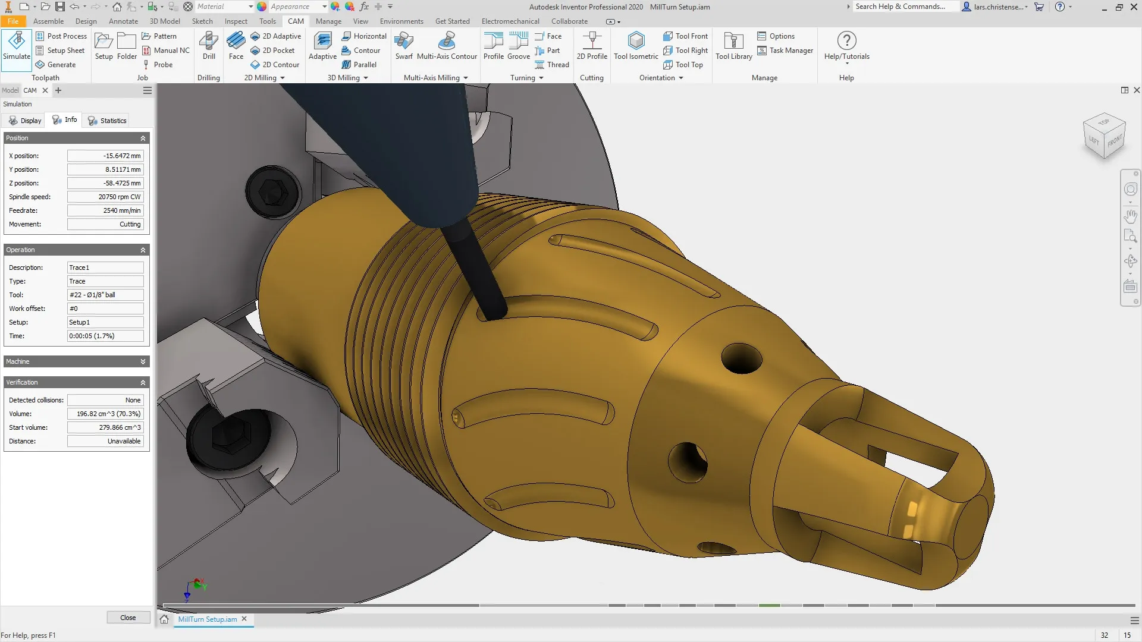This screenshot has height=642, width=1142.
Task: Collapse the Position panel
Action: click(143, 138)
